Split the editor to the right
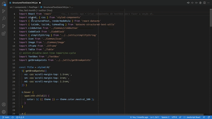The width and height of the screenshot is (212, 119). click(204, 3)
